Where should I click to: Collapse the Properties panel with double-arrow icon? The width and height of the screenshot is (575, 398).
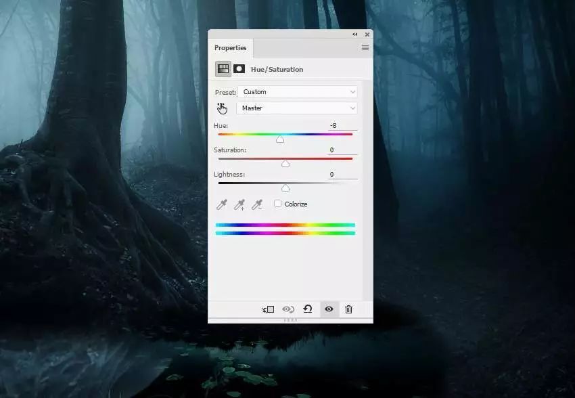point(354,35)
